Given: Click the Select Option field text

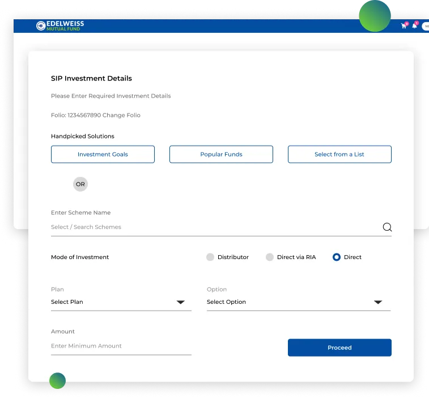Looking at the screenshot, I should (226, 302).
